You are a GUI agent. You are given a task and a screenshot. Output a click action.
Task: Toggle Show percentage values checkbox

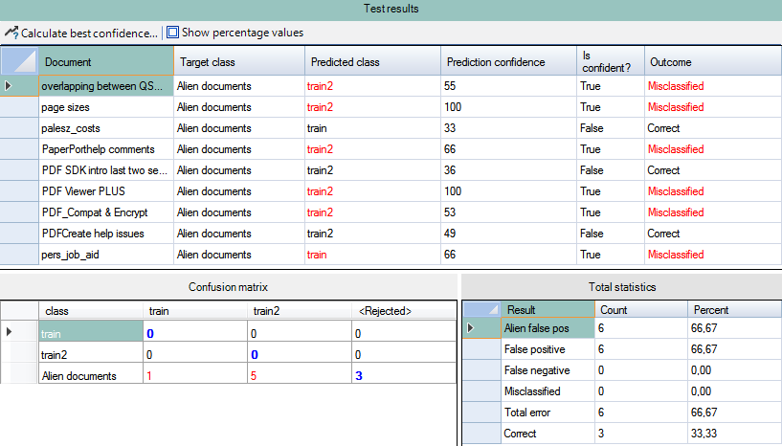[x=173, y=33]
